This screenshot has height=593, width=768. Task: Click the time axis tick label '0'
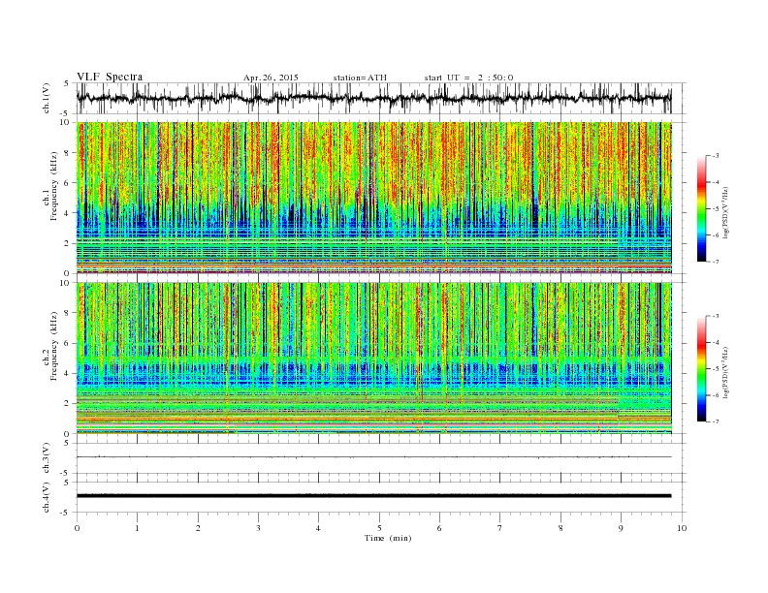click(x=77, y=528)
